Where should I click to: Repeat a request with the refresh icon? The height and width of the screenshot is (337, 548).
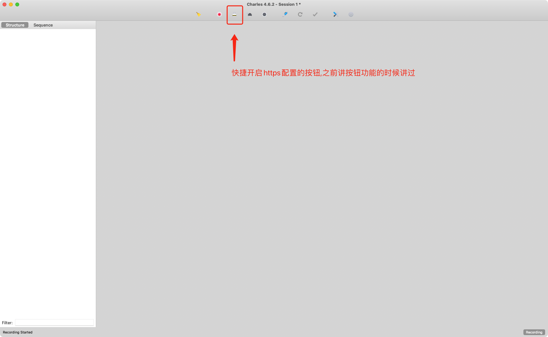coord(300,14)
